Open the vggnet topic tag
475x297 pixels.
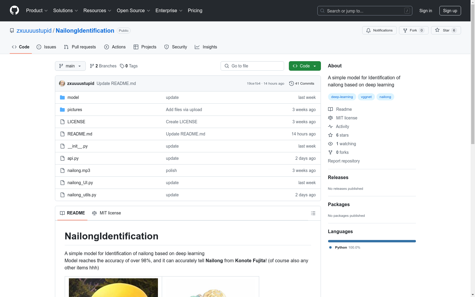[x=366, y=97]
